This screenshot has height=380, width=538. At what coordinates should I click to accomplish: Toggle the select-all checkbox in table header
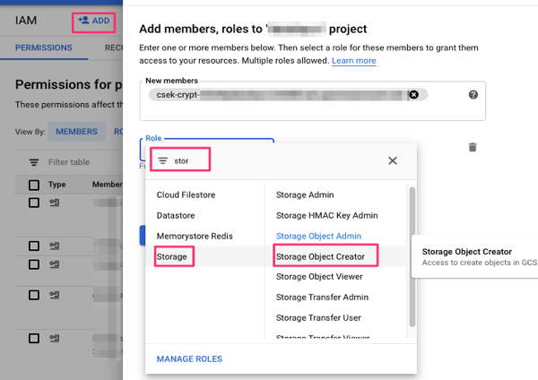coord(34,185)
